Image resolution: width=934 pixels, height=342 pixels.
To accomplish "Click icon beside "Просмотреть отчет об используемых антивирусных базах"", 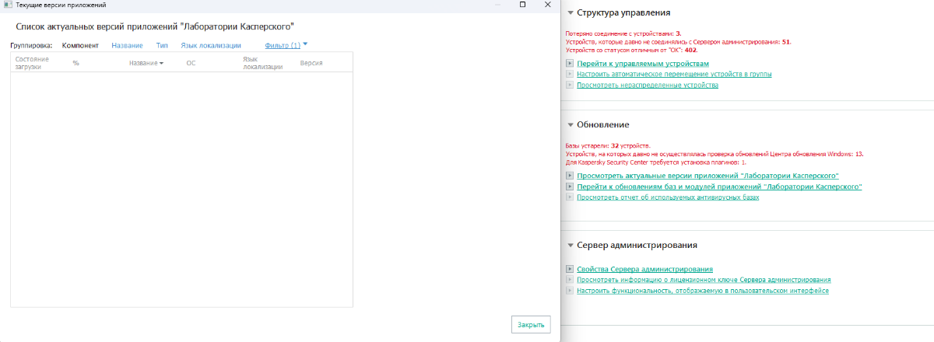I will pyautogui.click(x=570, y=197).
